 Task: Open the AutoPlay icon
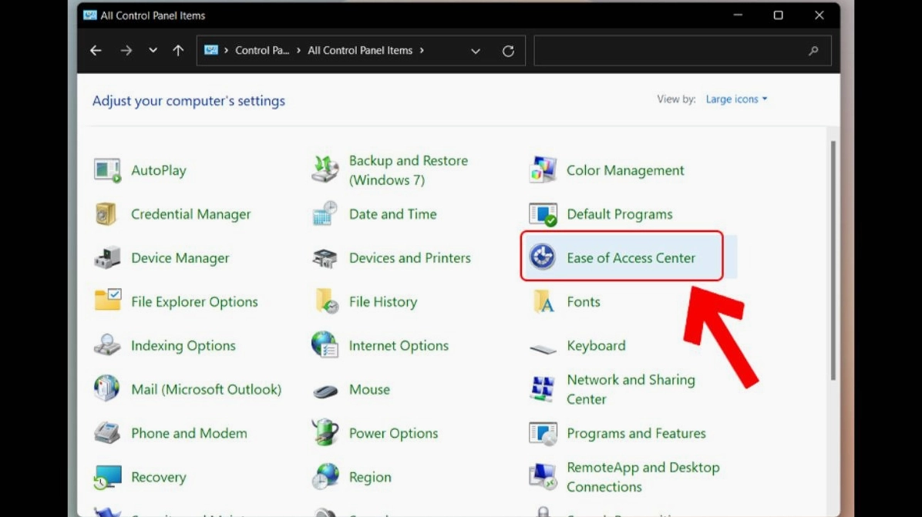tap(107, 170)
